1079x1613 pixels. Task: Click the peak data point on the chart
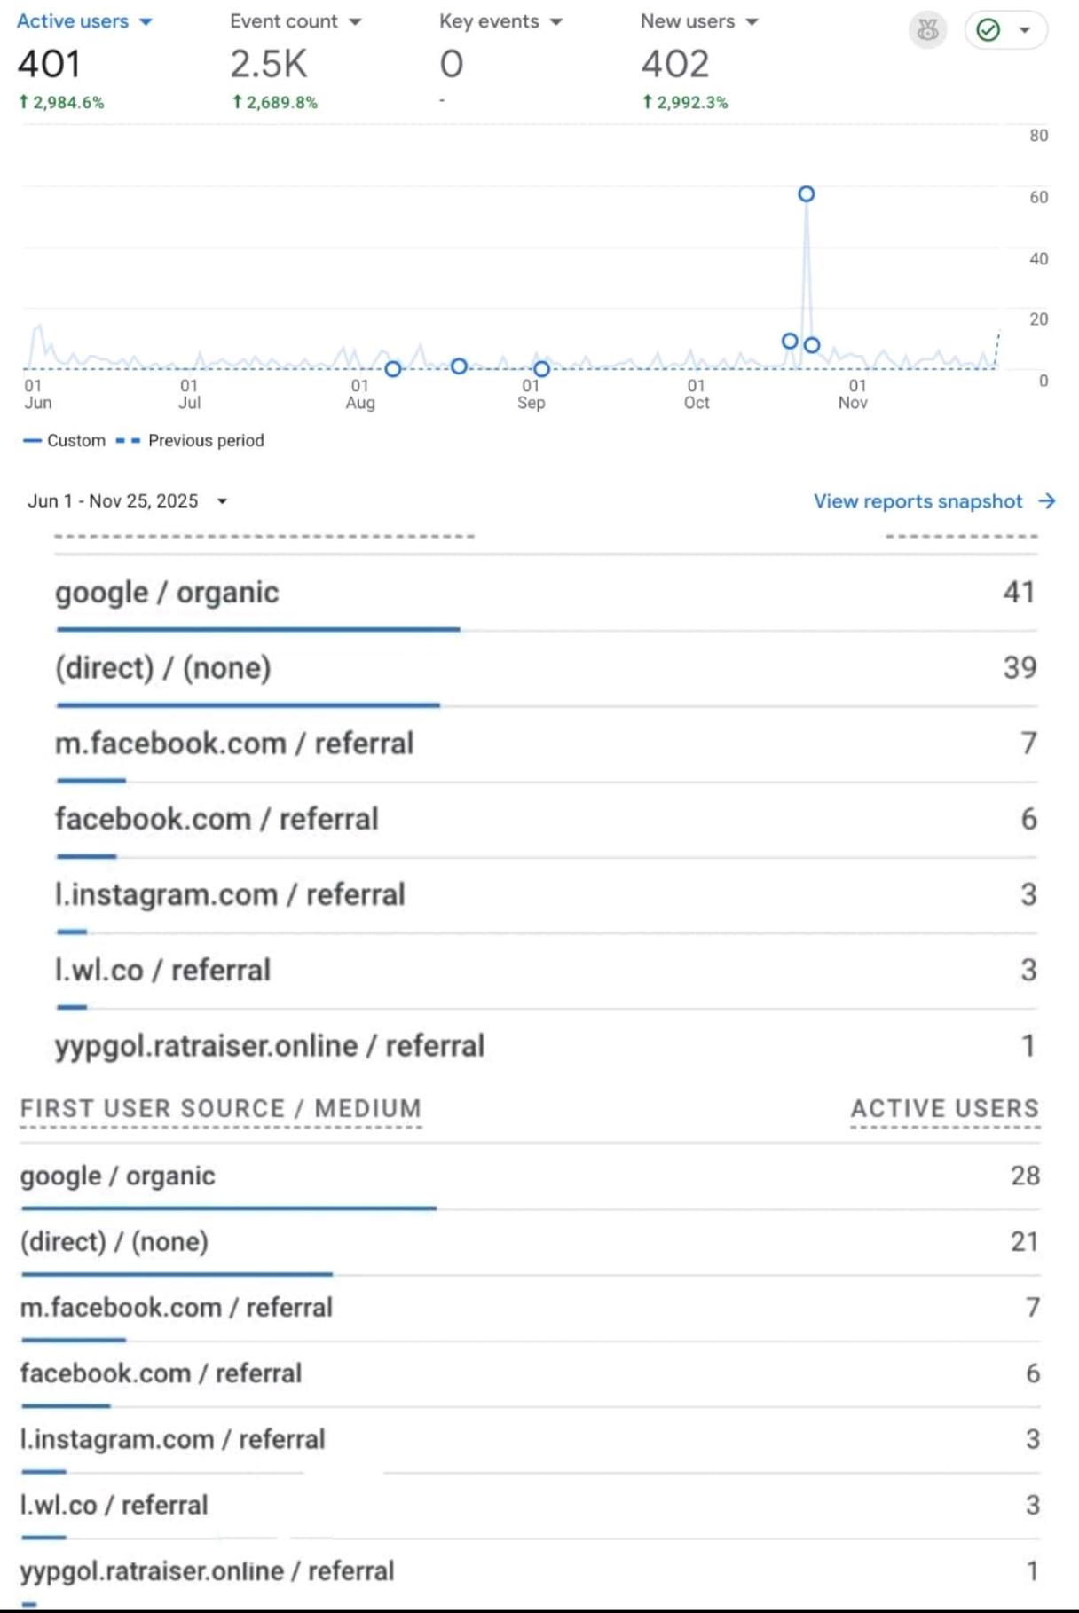click(806, 193)
